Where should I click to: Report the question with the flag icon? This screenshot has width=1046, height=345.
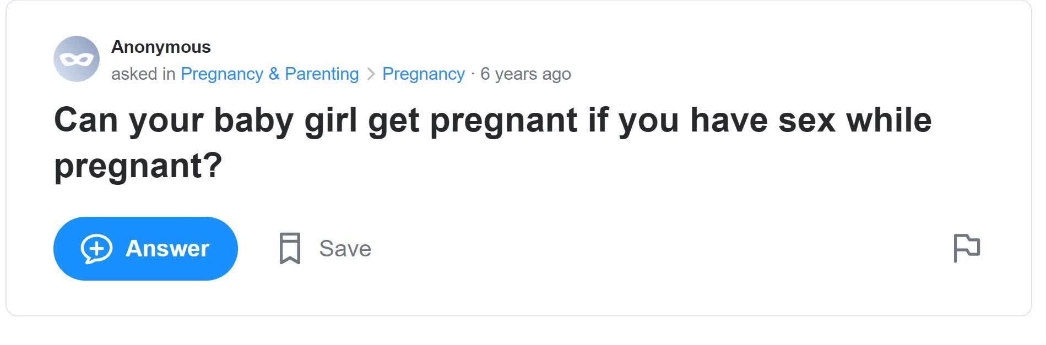point(966,248)
